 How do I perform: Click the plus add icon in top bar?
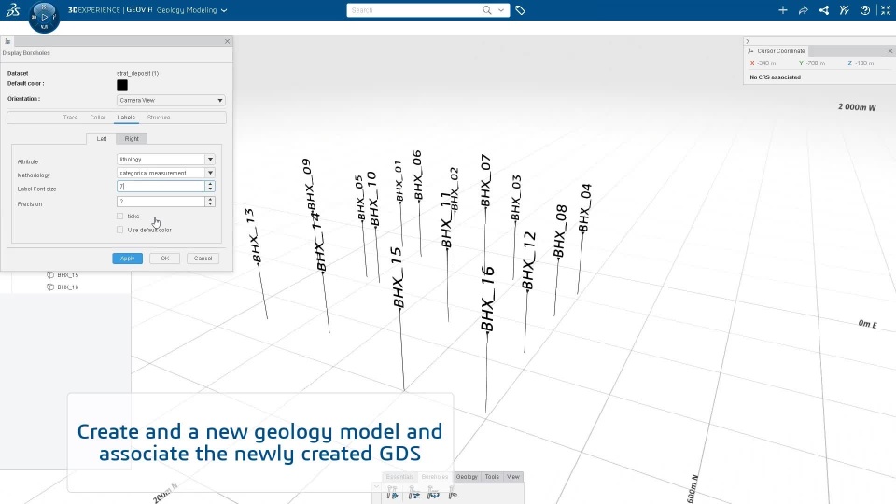[783, 10]
